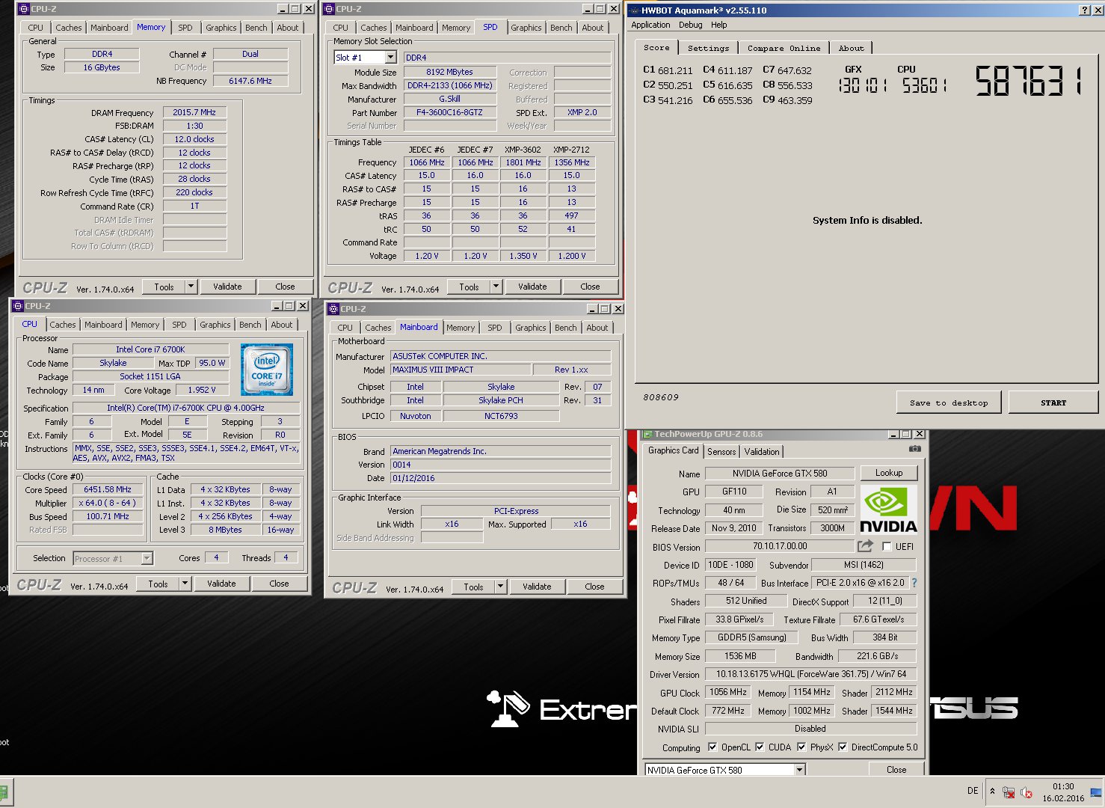Open the Caches tab in the CPU-tab CPU-Z window
1105x808 pixels.
pyautogui.click(x=63, y=325)
